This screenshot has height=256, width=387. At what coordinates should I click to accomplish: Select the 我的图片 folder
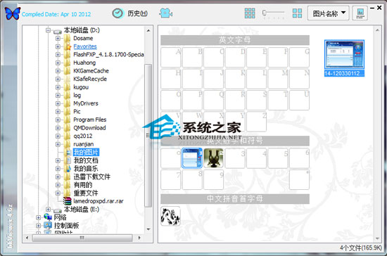point(86,152)
